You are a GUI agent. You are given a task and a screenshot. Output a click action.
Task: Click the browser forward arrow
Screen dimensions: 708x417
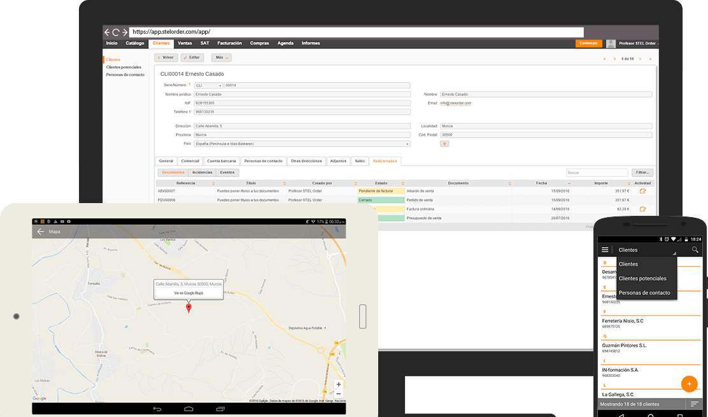tap(125, 32)
